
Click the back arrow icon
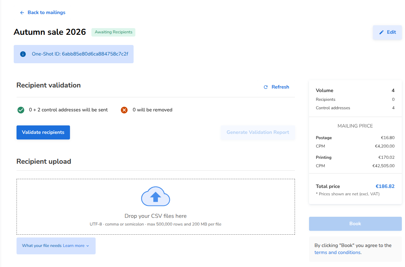22,13
